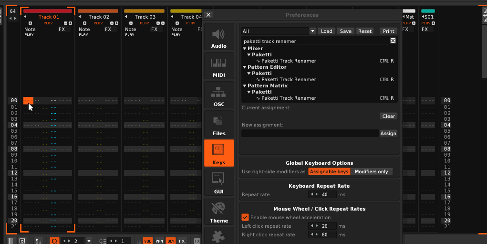This screenshot has width=487, height=244.
Task: Click the Assign button
Action: coord(388,134)
